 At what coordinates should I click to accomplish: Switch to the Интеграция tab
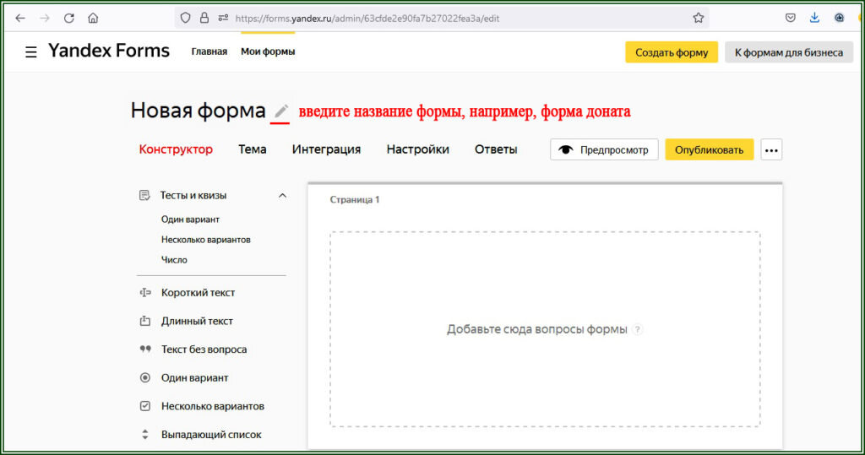(326, 149)
